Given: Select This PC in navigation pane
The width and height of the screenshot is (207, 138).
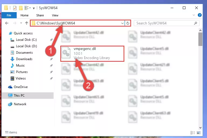Looking at the screenshot, I should [x=28, y=96].
